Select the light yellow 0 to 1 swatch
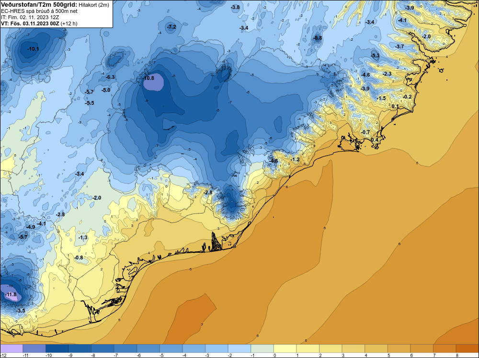Screen dimensions: 479x358 click(285, 348)
